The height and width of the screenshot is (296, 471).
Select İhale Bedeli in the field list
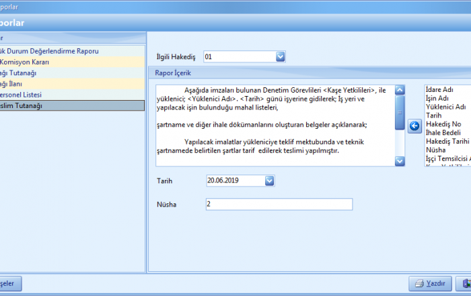(x=445, y=133)
